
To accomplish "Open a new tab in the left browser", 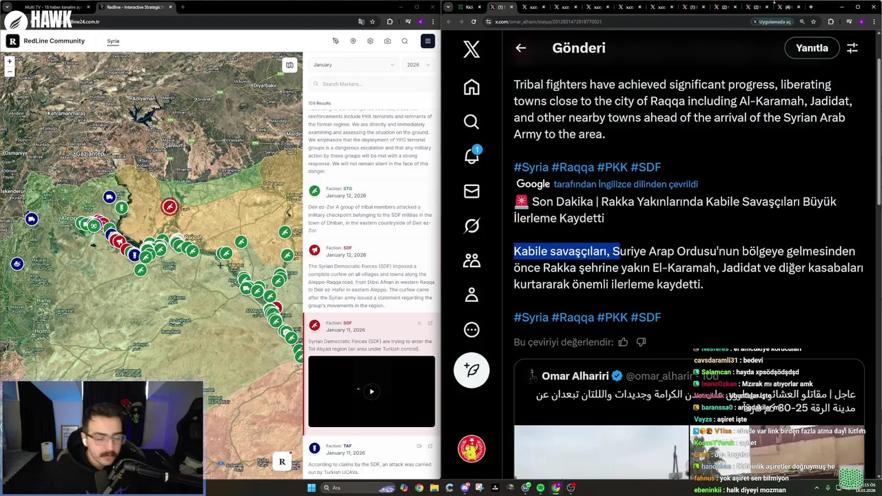I will (183, 7).
